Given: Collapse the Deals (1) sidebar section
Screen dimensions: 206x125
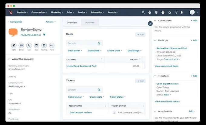Looking at the screenshot, I should coord(155,40).
